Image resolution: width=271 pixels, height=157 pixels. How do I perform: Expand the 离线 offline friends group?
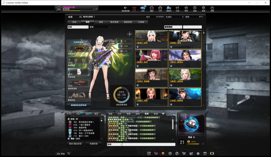69,138
